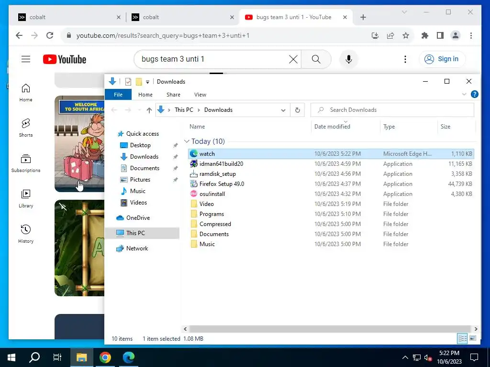The width and height of the screenshot is (490, 367).
Task: Open Chrome profile avatar menu
Action: [x=456, y=35]
